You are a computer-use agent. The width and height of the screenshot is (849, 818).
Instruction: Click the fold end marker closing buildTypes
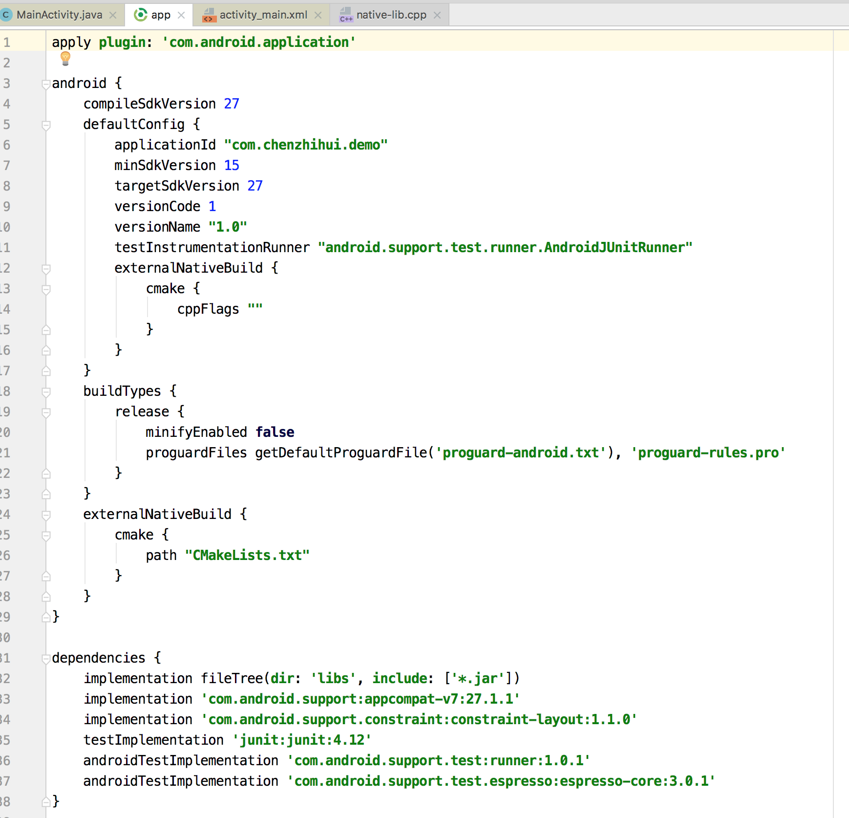tap(46, 495)
